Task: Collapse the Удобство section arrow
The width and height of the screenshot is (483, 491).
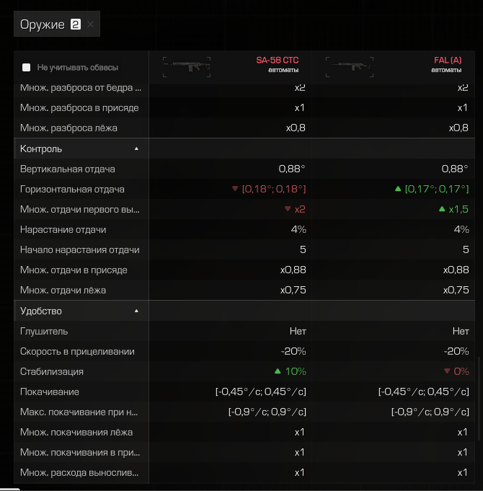Action: pos(136,311)
